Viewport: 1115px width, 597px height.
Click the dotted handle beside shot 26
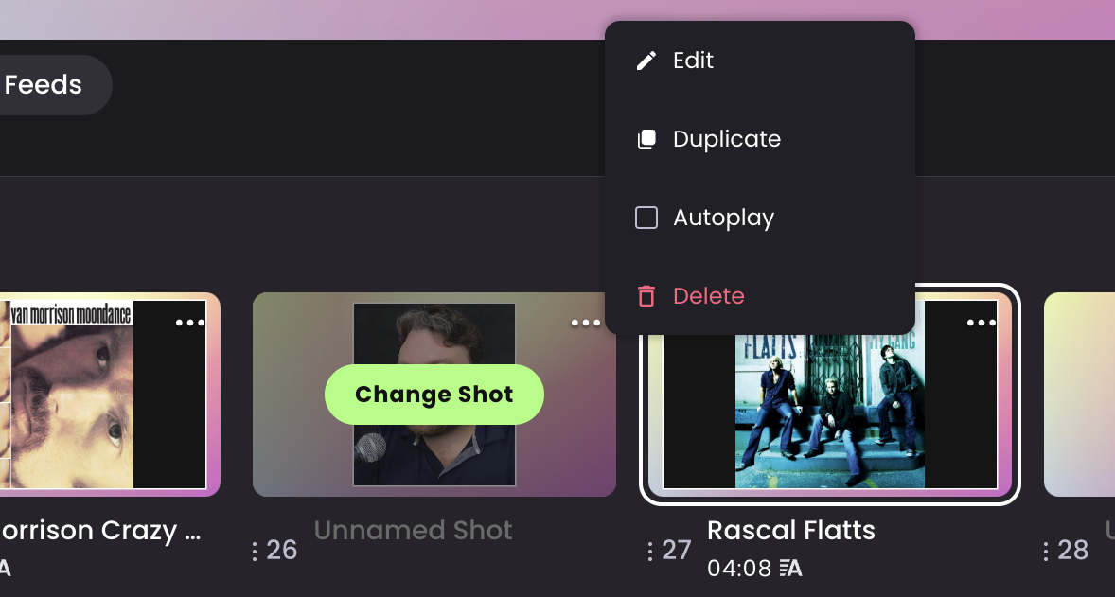[255, 551]
